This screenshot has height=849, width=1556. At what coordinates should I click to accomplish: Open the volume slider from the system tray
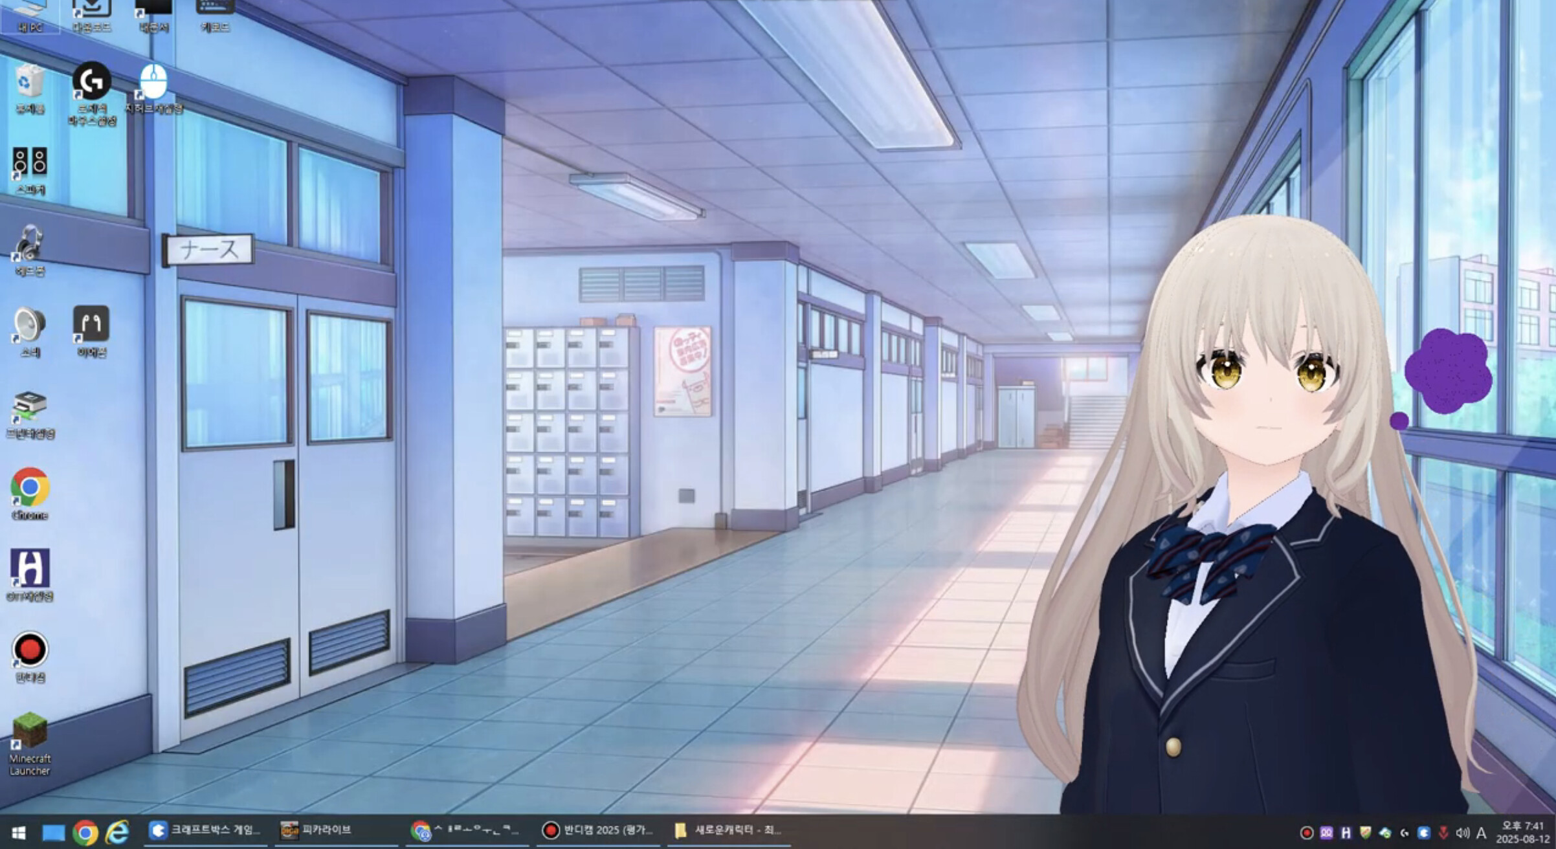pos(1463,832)
